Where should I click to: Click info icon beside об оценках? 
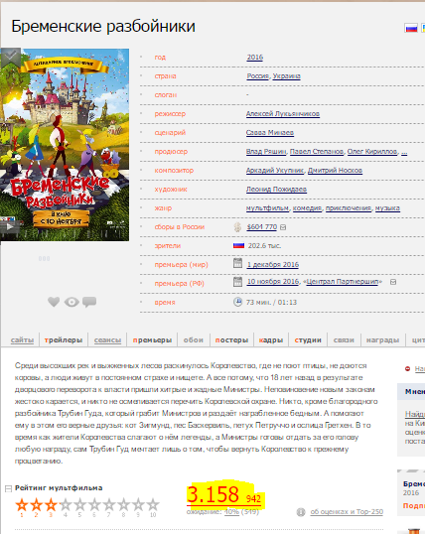301,512
